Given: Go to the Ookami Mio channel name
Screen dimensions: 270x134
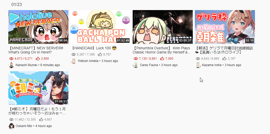Looking at the screenshot, I should pyautogui.click(x=24, y=126).
